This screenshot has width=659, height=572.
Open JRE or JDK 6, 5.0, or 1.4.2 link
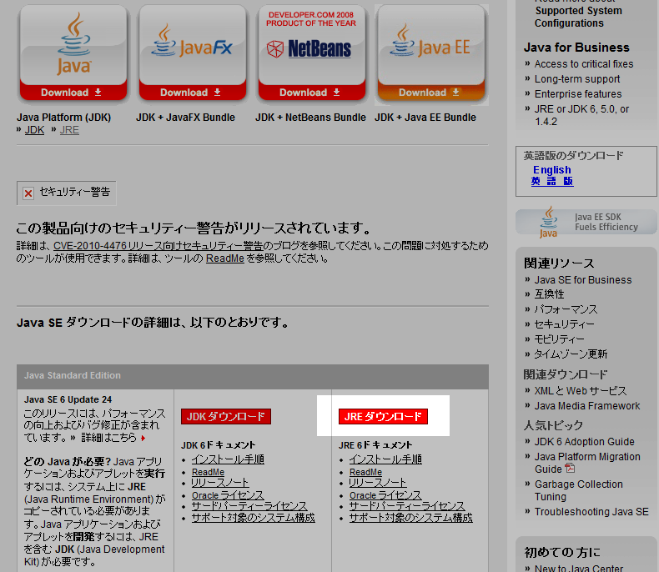(x=581, y=115)
